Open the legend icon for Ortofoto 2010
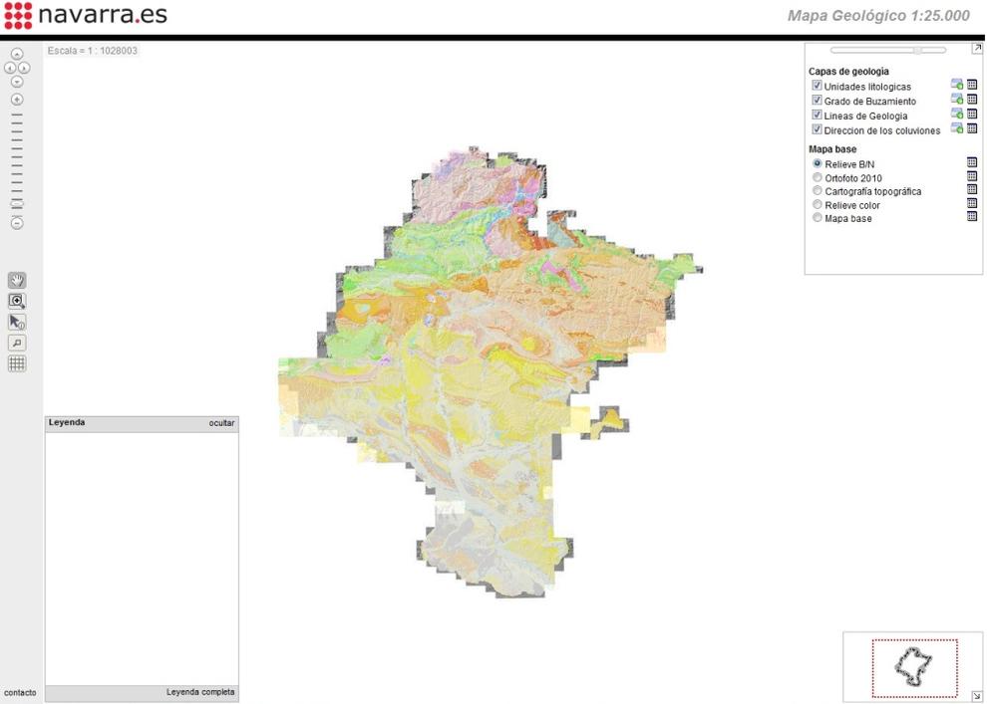987x704 pixels. 971,176
